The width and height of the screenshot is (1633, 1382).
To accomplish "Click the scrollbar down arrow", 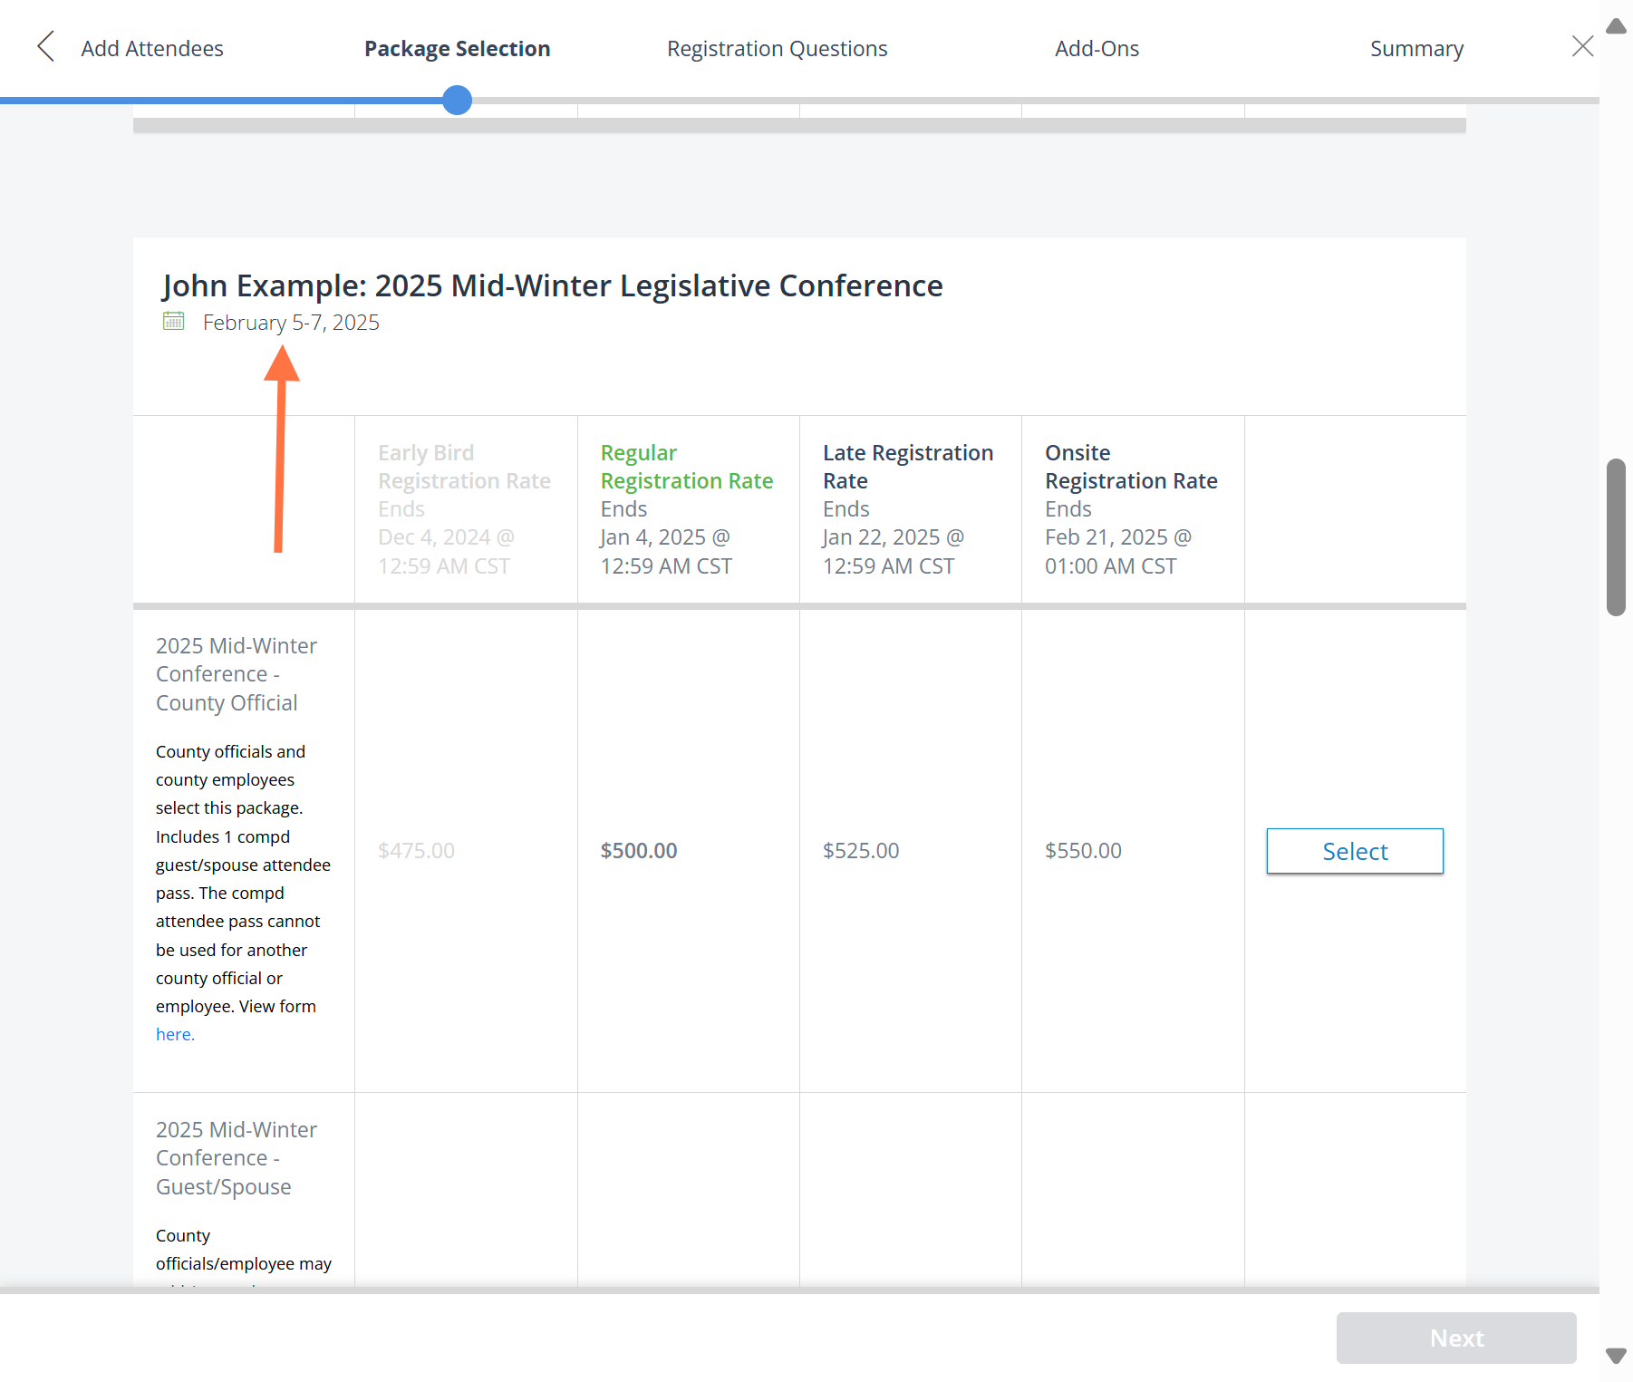I will point(1616,1356).
